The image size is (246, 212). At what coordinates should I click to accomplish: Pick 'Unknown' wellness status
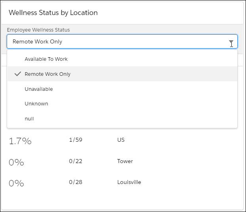point(122,104)
